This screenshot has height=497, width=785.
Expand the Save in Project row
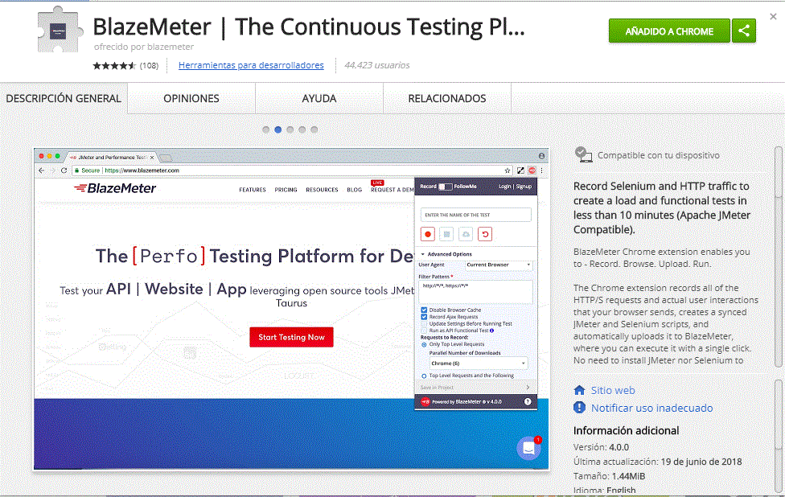coord(475,388)
